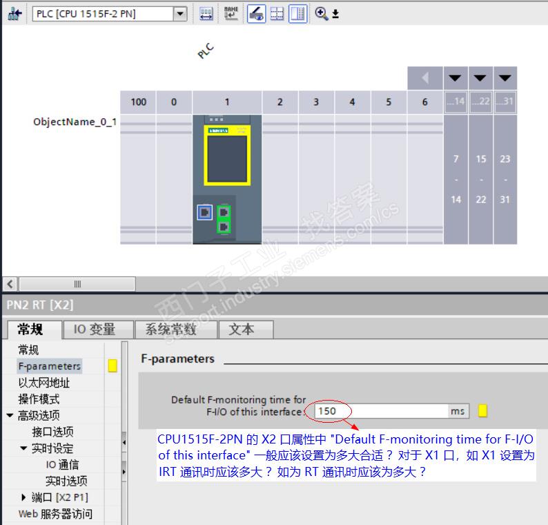Viewport: 548px width, 525px height.
Task: Select 实时选项 in the property tree
Action: coord(66,481)
